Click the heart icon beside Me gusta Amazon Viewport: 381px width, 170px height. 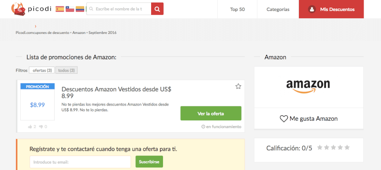point(284,119)
